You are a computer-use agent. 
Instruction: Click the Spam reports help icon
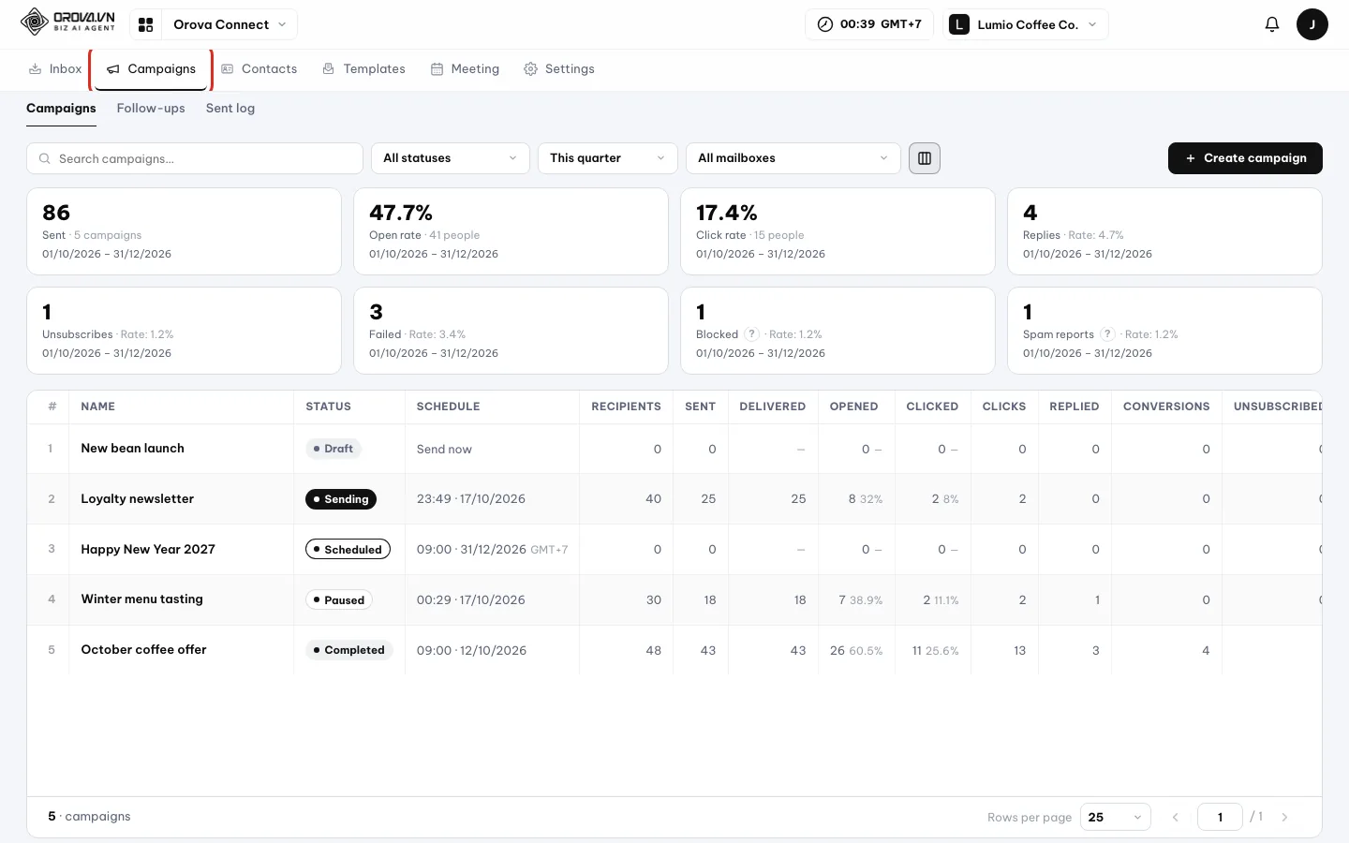(x=1107, y=334)
